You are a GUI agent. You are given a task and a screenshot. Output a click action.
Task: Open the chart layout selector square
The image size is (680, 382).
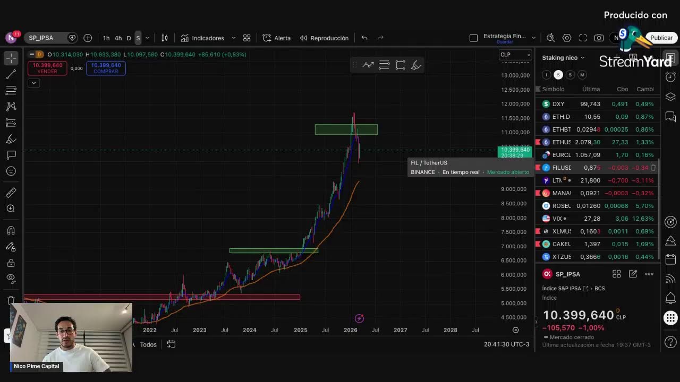pyautogui.click(x=474, y=38)
